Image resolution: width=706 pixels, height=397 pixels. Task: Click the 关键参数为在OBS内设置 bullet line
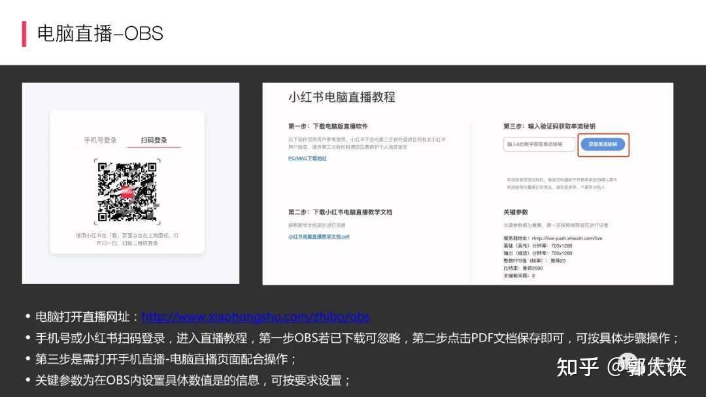(x=193, y=381)
